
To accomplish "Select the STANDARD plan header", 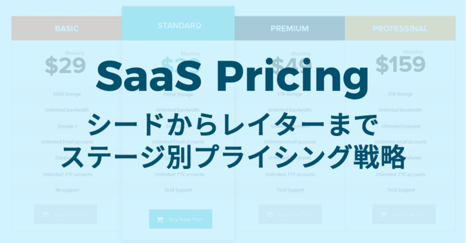I will coord(178,23).
